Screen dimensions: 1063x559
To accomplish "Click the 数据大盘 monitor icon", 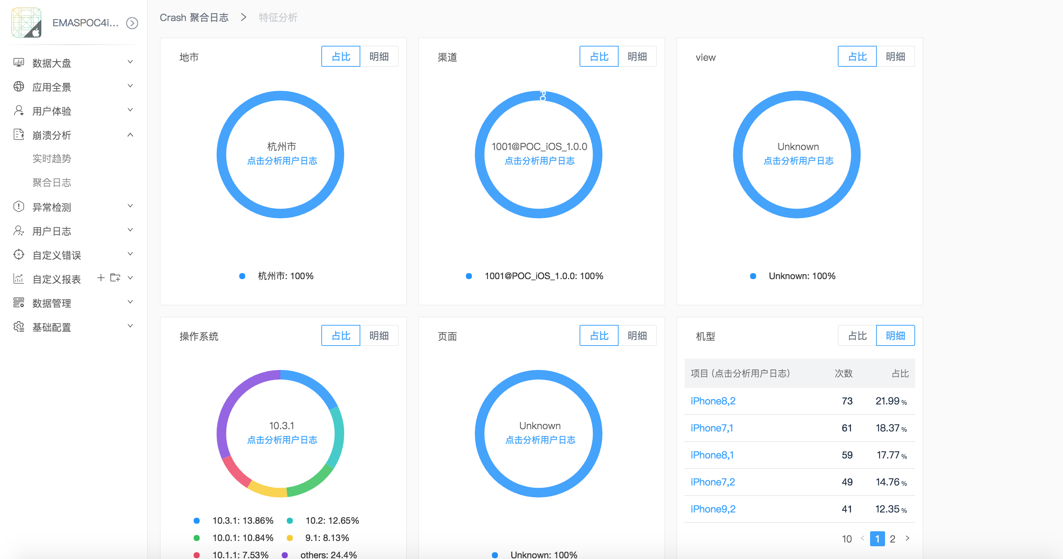I will click(x=18, y=62).
